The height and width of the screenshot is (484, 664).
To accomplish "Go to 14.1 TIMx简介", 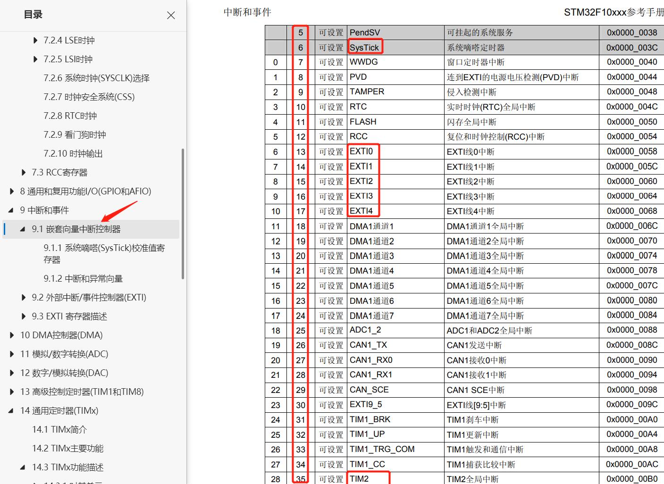I will [59, 430].
